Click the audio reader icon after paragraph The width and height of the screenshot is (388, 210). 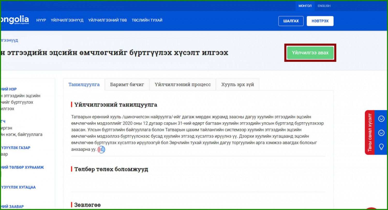click(x=101, y=150)
